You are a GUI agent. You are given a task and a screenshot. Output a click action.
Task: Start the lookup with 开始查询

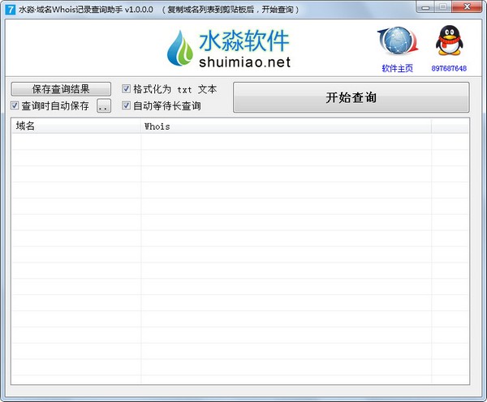coord(351,97)
